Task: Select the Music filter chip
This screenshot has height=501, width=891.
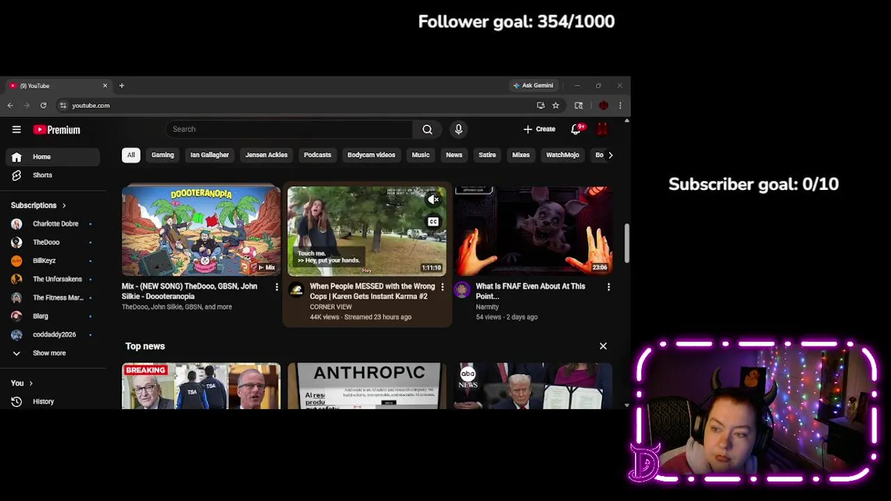Action: coord(420,154)
